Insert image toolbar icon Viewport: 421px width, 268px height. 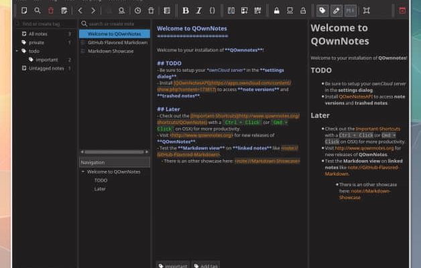(244, 11)
